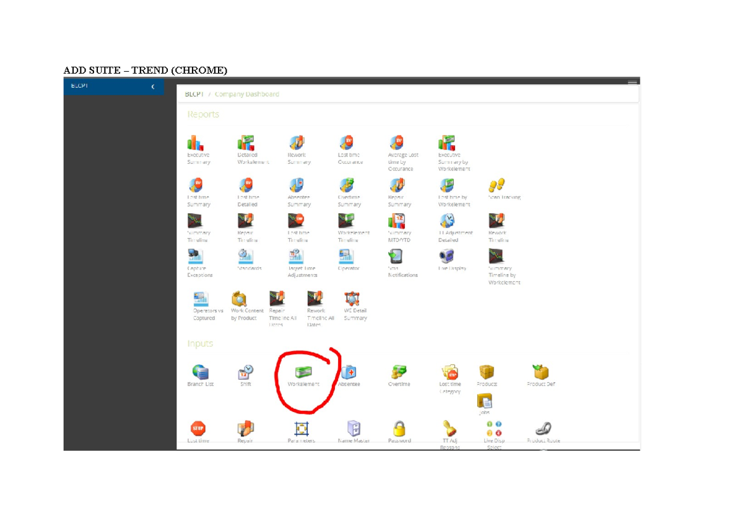Image resolution: width=743 pixels, height=525 pixels.
Task: Open the Summary MTD/YTD report
Action: click(396, 221)
